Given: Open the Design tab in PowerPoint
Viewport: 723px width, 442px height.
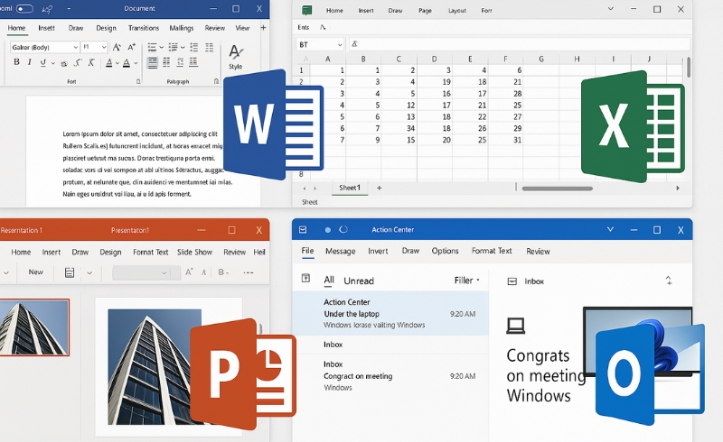Looking at the screenshot, I should [x=110, y=252].
